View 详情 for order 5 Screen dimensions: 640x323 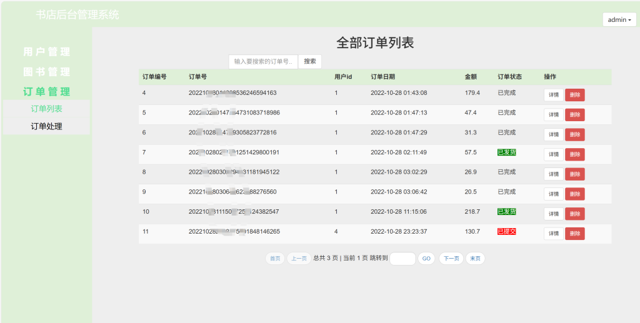click(554, 114)
